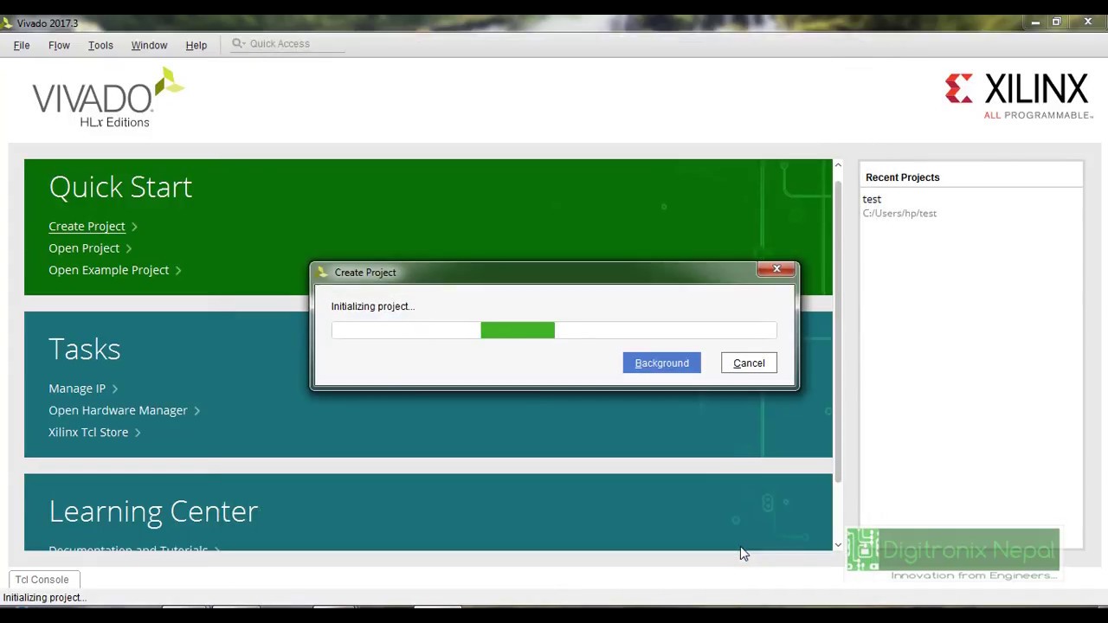Click the Initializing project progress bar

(x=554, y=330)
